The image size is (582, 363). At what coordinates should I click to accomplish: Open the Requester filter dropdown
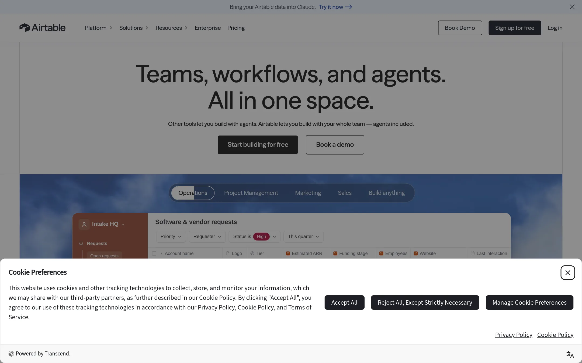[207, 237]
